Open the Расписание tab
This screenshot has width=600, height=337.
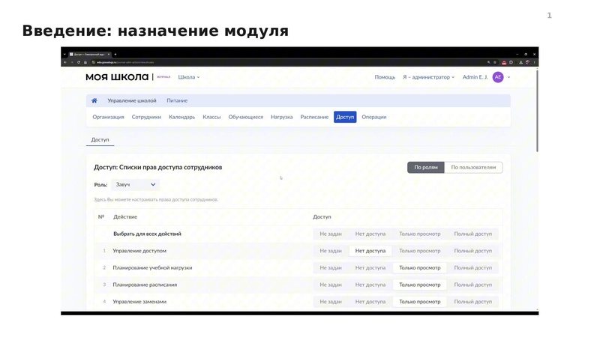[x=314, y=118]
